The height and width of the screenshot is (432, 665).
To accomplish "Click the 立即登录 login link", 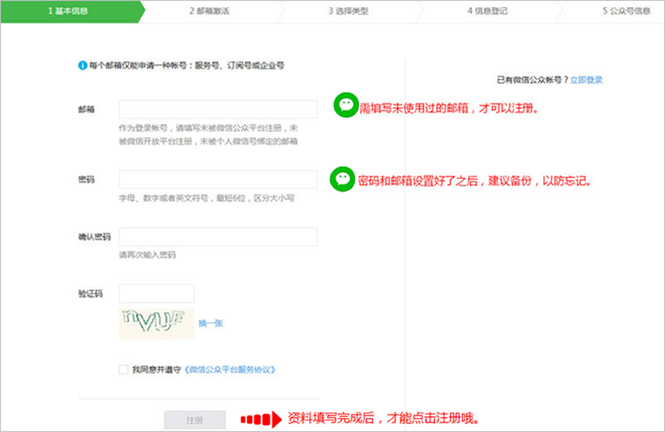I will pyautogui.click(x=586, y=80).
